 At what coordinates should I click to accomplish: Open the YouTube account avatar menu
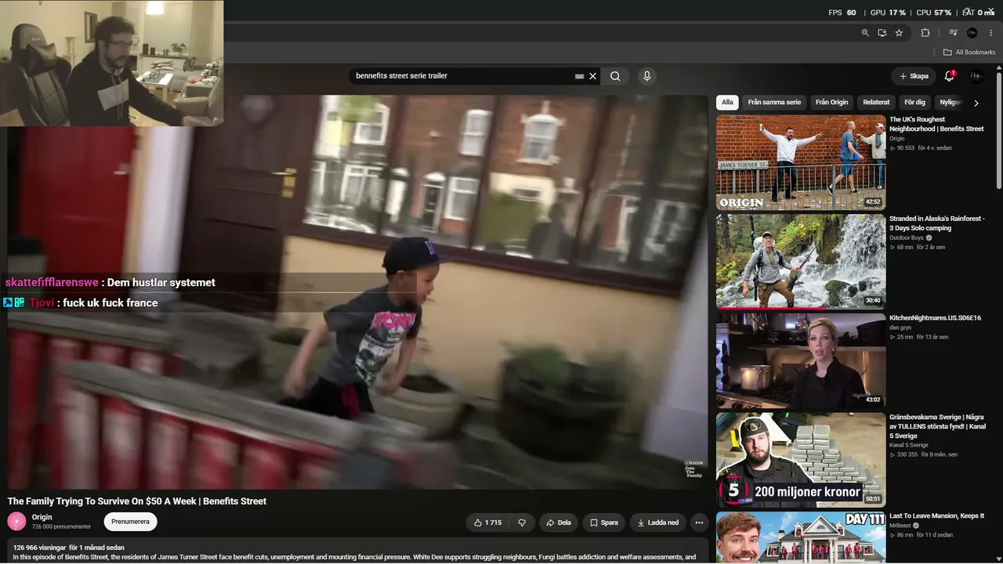976,76
